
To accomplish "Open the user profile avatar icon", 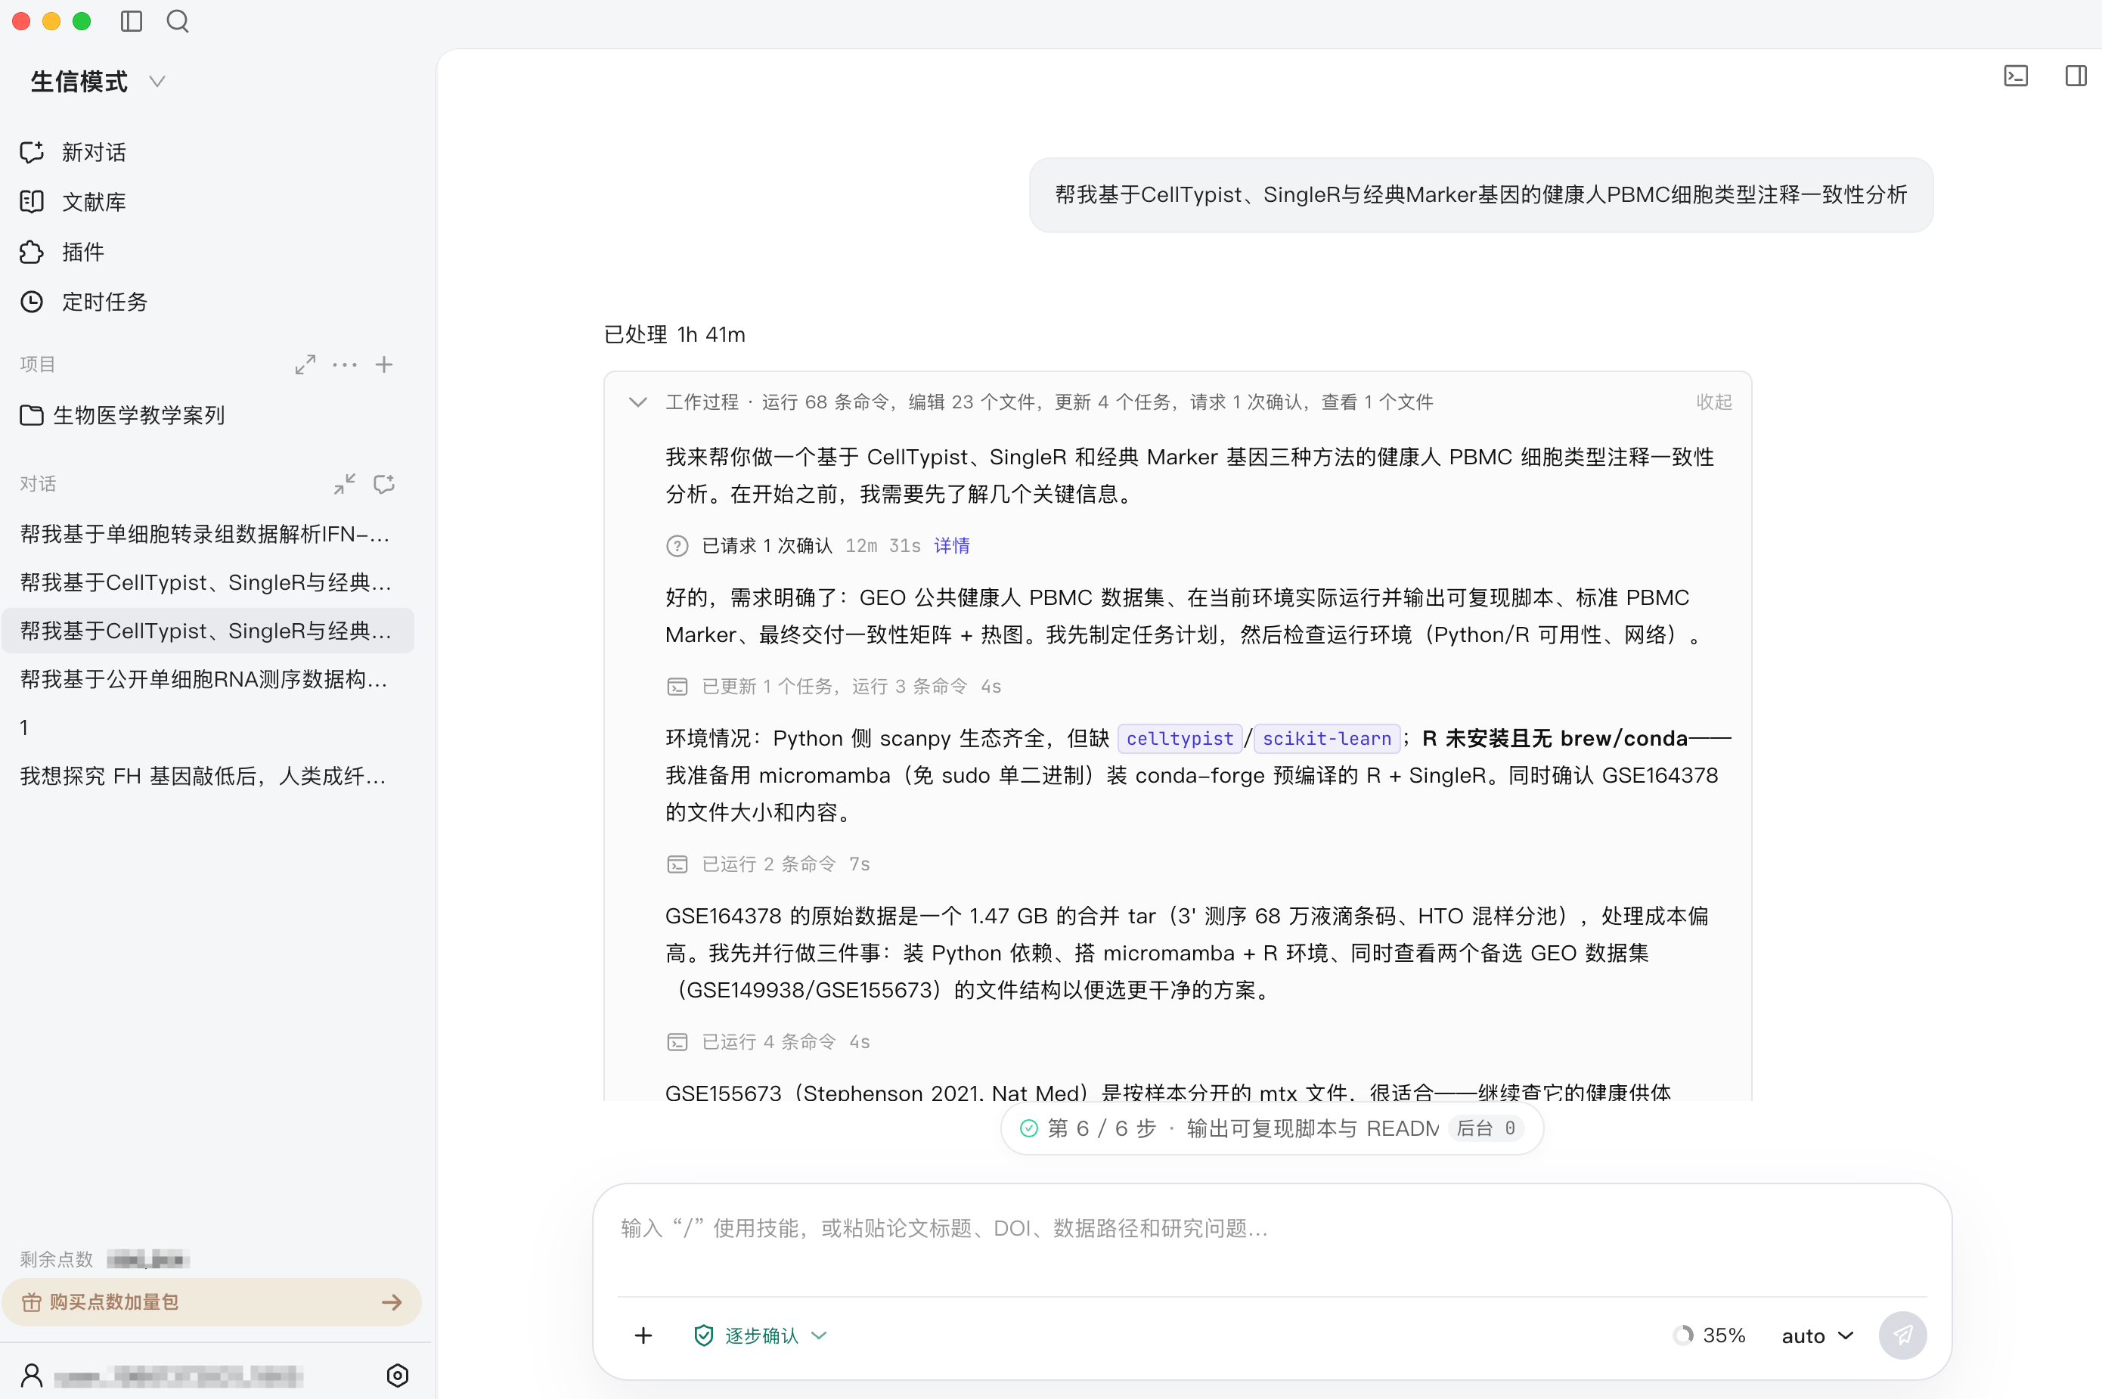I will coord(31,1376).
